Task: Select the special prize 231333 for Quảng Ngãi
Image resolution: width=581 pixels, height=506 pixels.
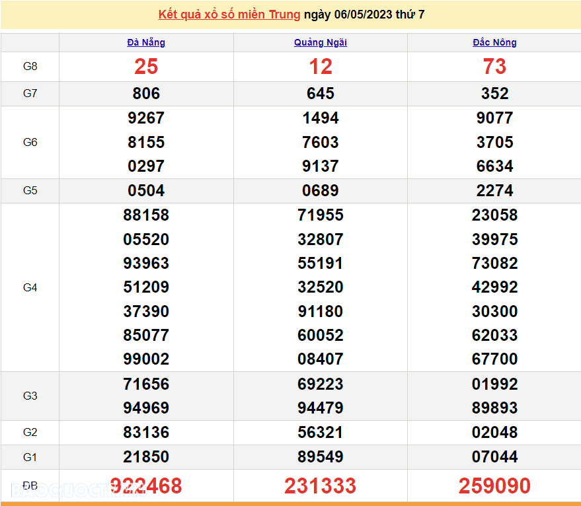Action: click(320, 486)
